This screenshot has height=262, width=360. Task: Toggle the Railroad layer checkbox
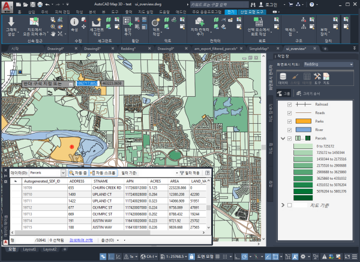click(x=290, y=104)
